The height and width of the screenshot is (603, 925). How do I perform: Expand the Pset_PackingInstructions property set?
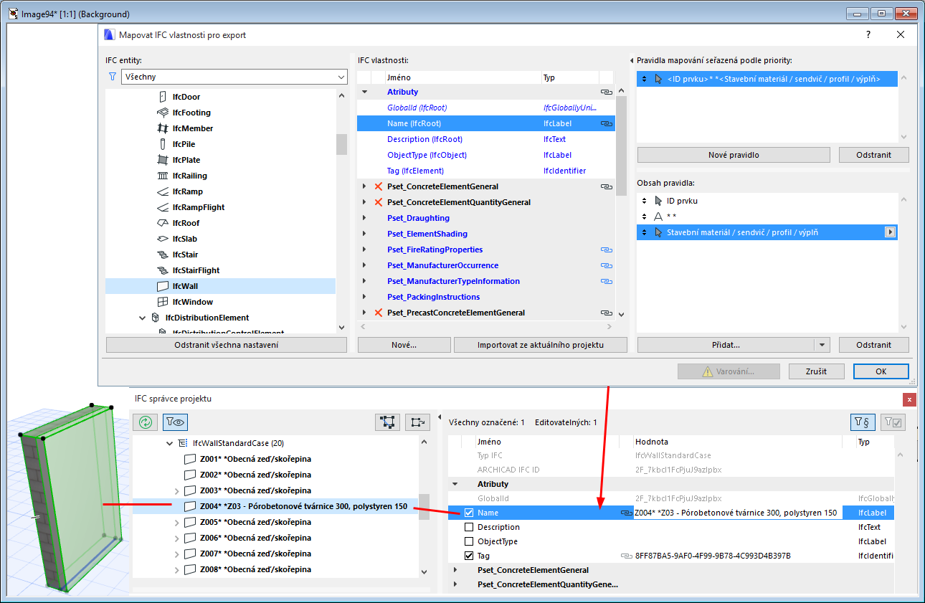[x=364, y=297]
